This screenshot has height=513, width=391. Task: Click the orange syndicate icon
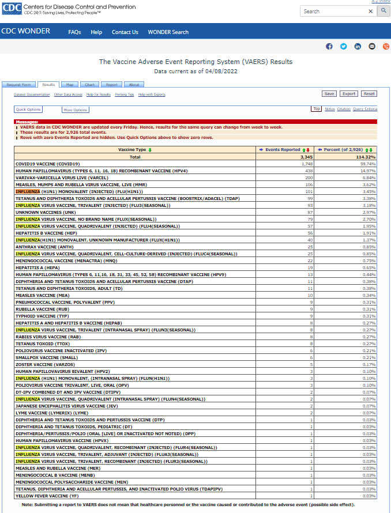point(386,47)
